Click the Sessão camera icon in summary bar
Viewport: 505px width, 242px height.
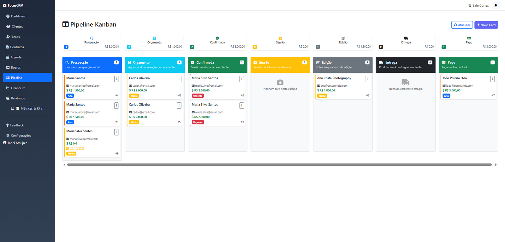280,38
